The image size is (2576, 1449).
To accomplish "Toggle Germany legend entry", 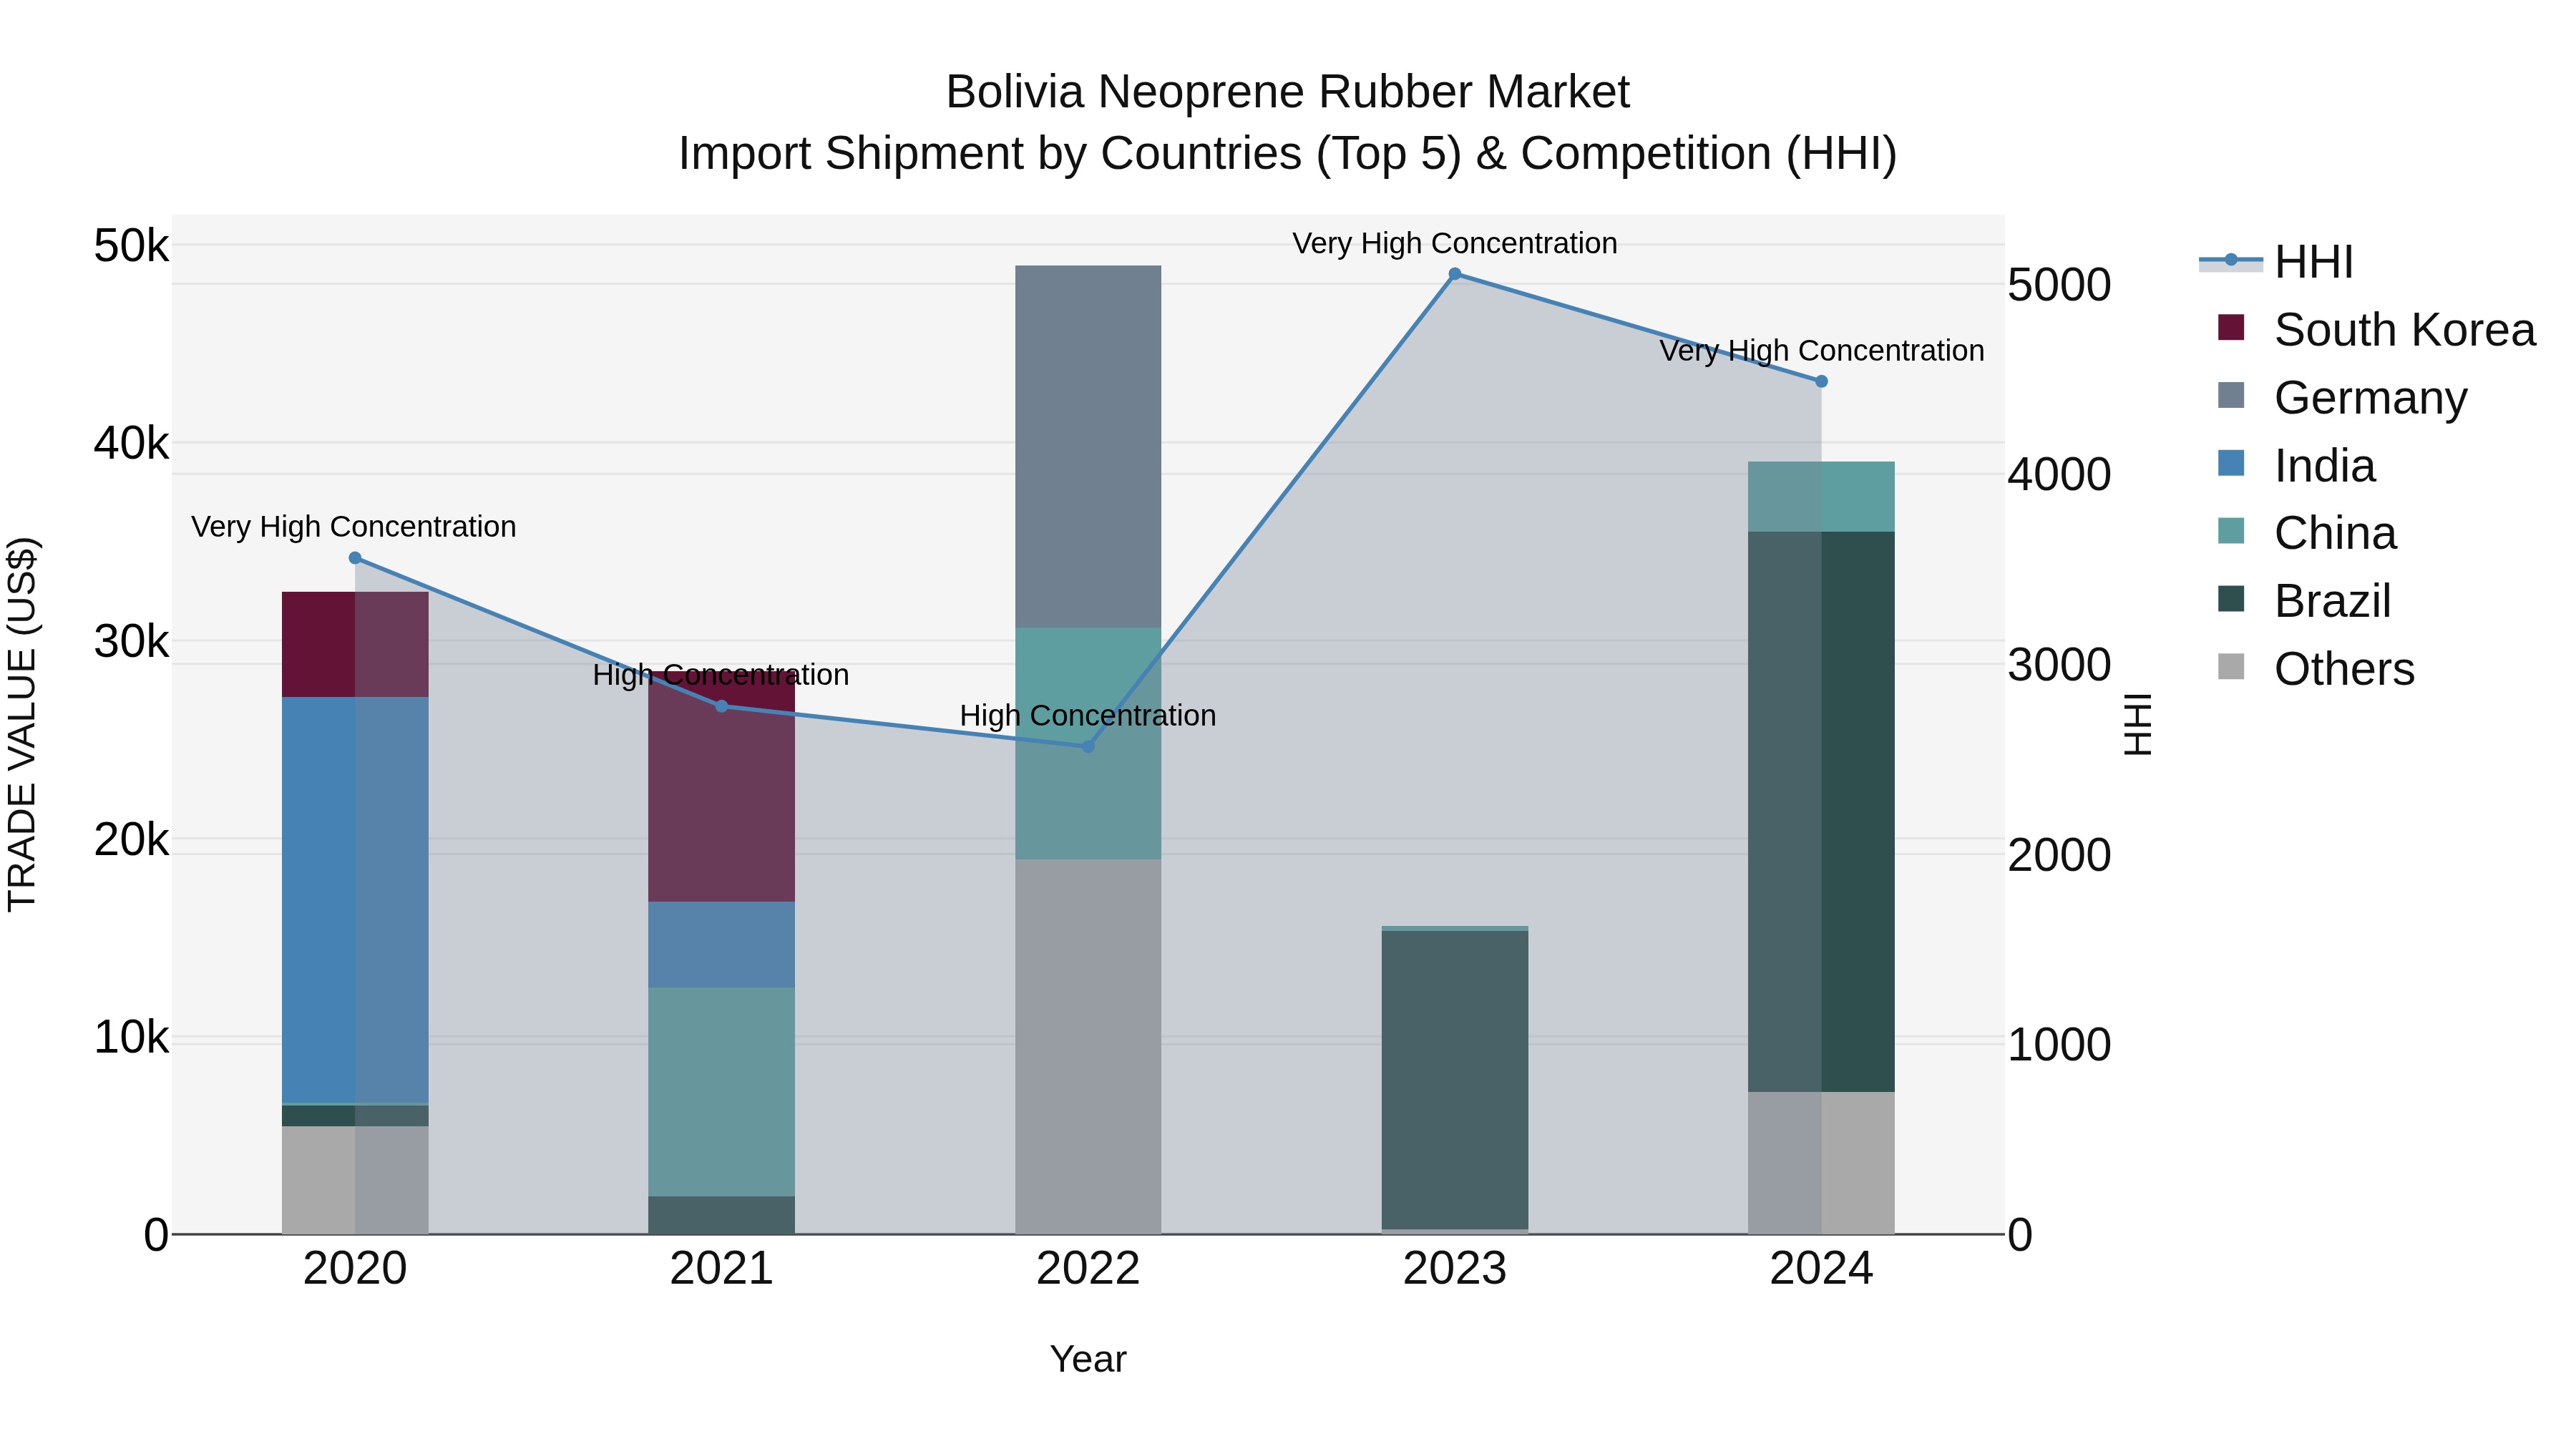I will click(2342, 398).
